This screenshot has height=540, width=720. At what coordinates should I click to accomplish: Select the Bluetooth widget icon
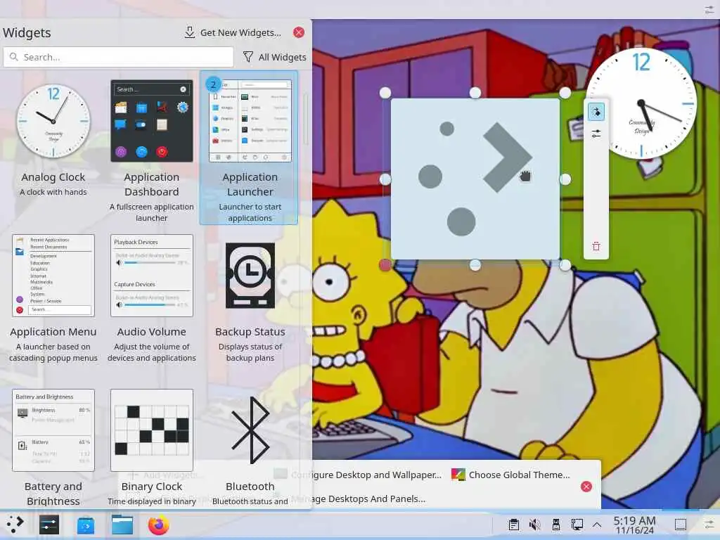(x=250, y=430)
